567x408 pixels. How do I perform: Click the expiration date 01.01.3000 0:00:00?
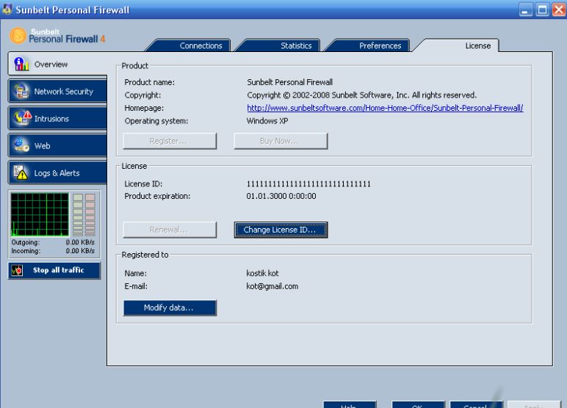(281, 196)
